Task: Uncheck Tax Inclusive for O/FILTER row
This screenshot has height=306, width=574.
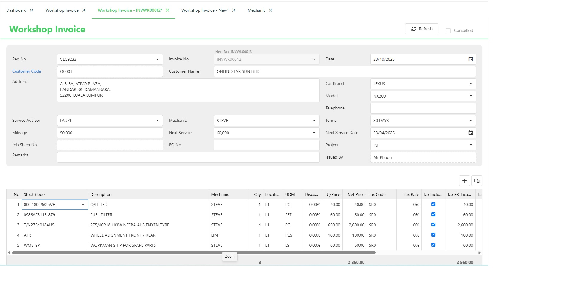Action: click(433, 204)
